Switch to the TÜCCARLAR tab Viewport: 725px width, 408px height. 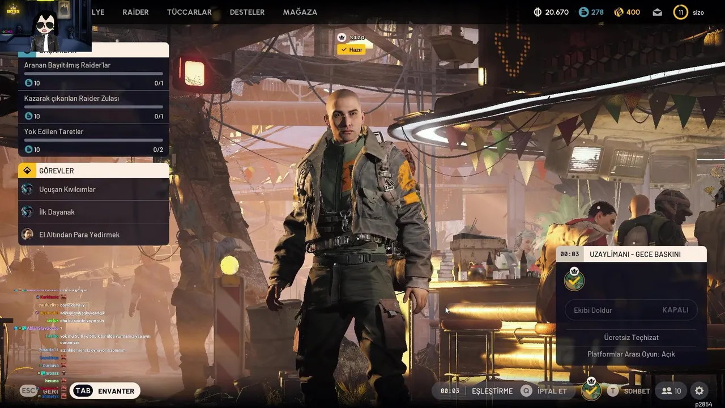[189, 12]
